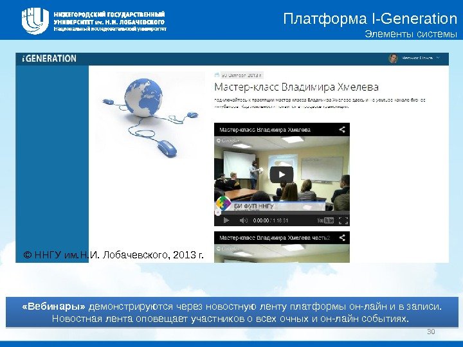Share the second video часть 2
Image resolution: width=463 pixels, height=347 pixels.
(x=342, y=238)
